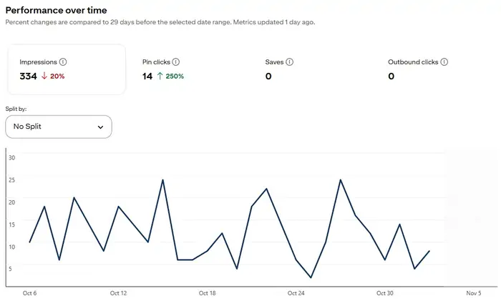Click the info icon next to Impressions
This screenshot has width=501, height=301.
click(63, 62)
